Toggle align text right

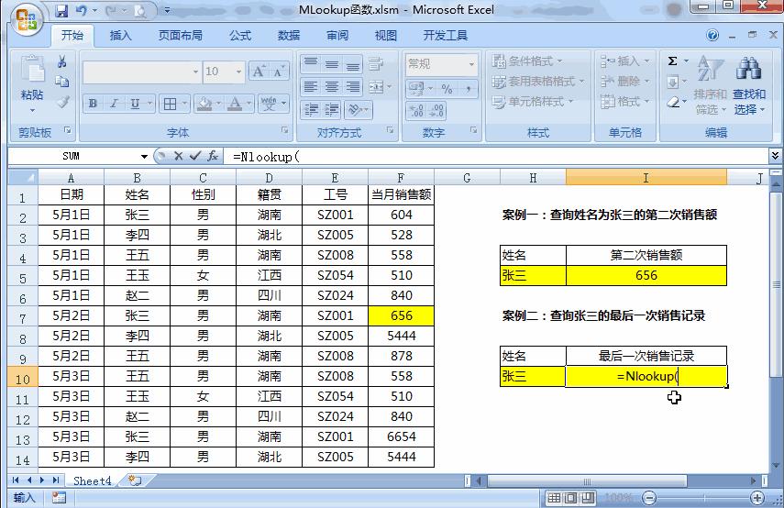(352, 86)
